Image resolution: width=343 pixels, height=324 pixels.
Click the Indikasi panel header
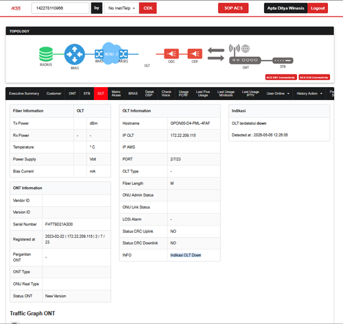click(279, 111)
